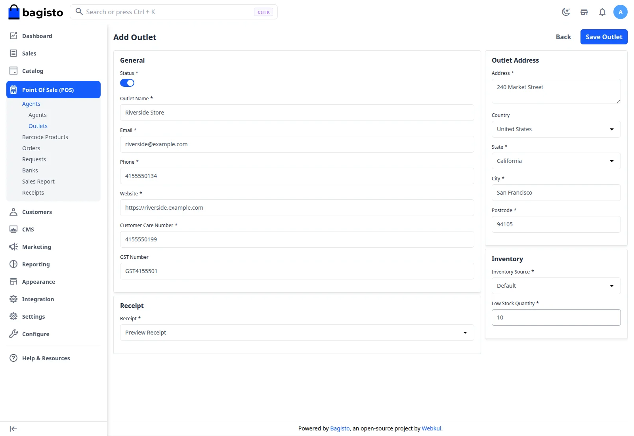Follow the Bagisto footer link

pyautogui.click(x=340, y=428)
